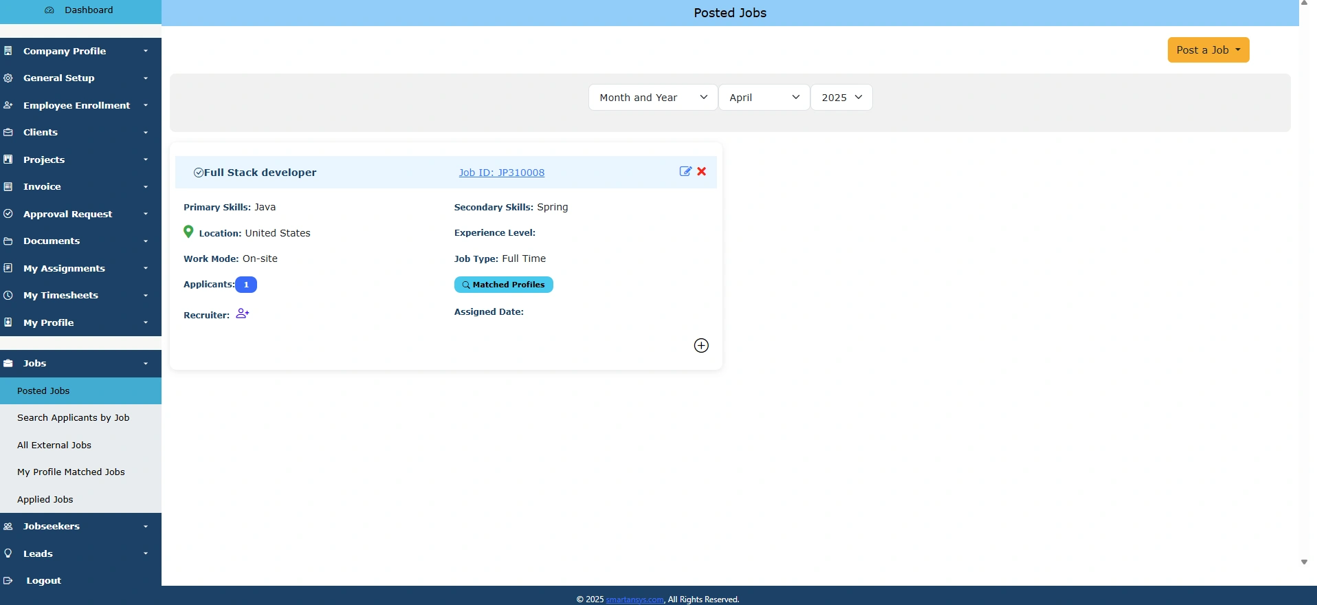Image resolution: width=1317 pixels, height=605 pixels.
Task: Open All External Jobs menu item
Action: [x=54, y=445]
